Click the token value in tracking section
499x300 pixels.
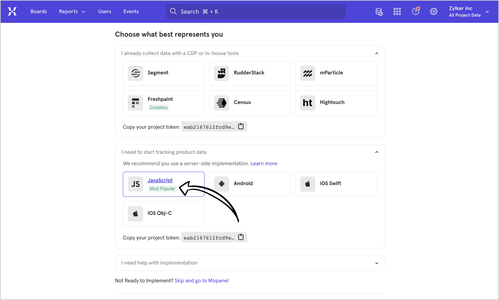[209, 238]
